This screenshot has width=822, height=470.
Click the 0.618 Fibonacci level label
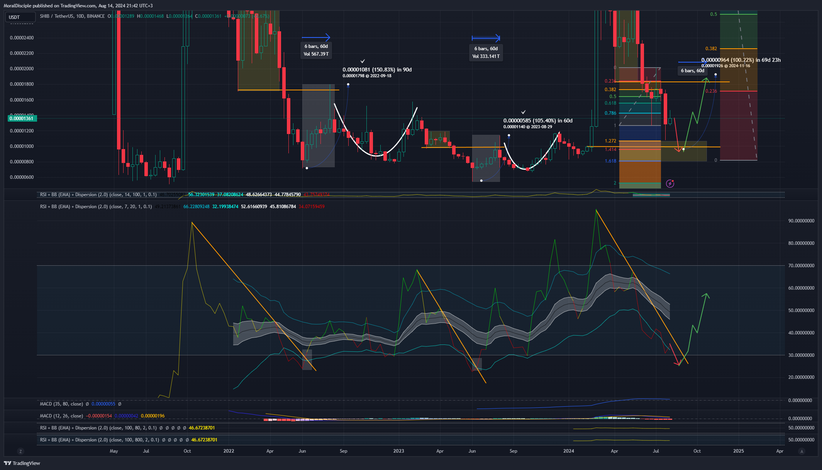(610, 103)
